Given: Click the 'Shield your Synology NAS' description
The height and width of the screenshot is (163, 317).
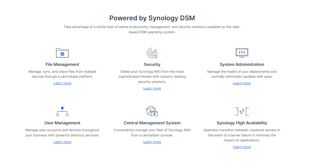Looking at the screenshot, I should pos(152,77).
